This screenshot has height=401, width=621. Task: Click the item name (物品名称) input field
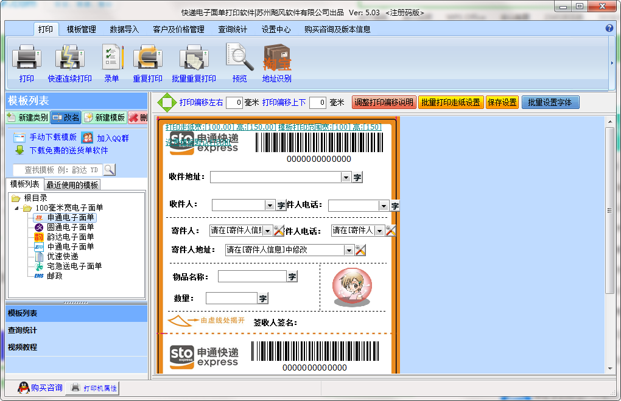[251, 276]
